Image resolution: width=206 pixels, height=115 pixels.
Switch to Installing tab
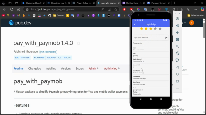point(51,69)
